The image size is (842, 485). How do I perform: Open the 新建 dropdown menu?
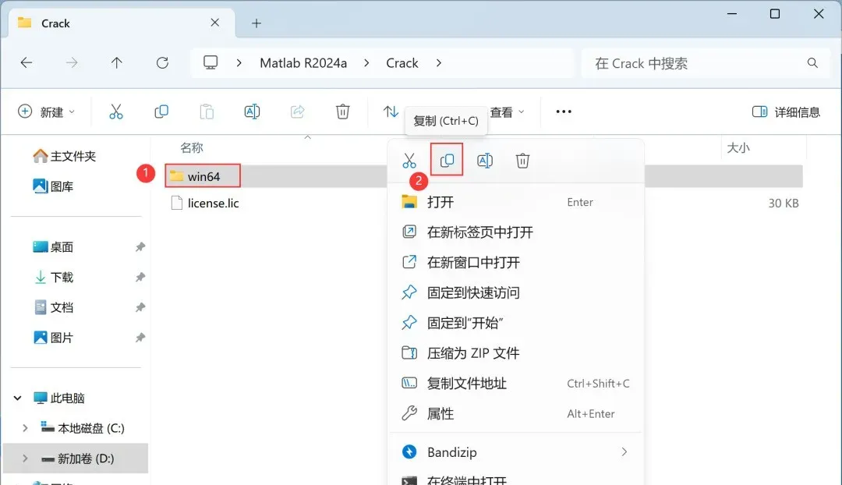point(47,112)
